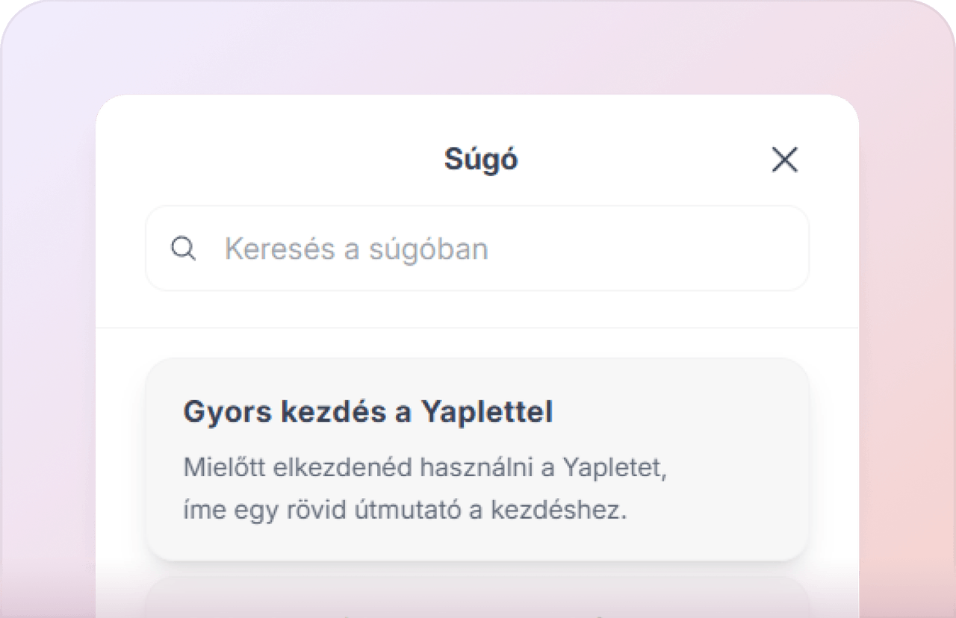This screenshot has height=618, width=956.
Task: Click the dismiss cross icon top right
Action: pyautogui.click(x=785, y=160)
